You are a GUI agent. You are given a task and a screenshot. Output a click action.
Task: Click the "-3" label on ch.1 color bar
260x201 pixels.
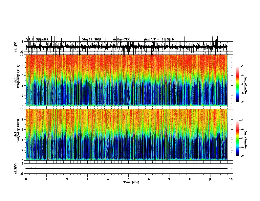[x=242, y=66]
